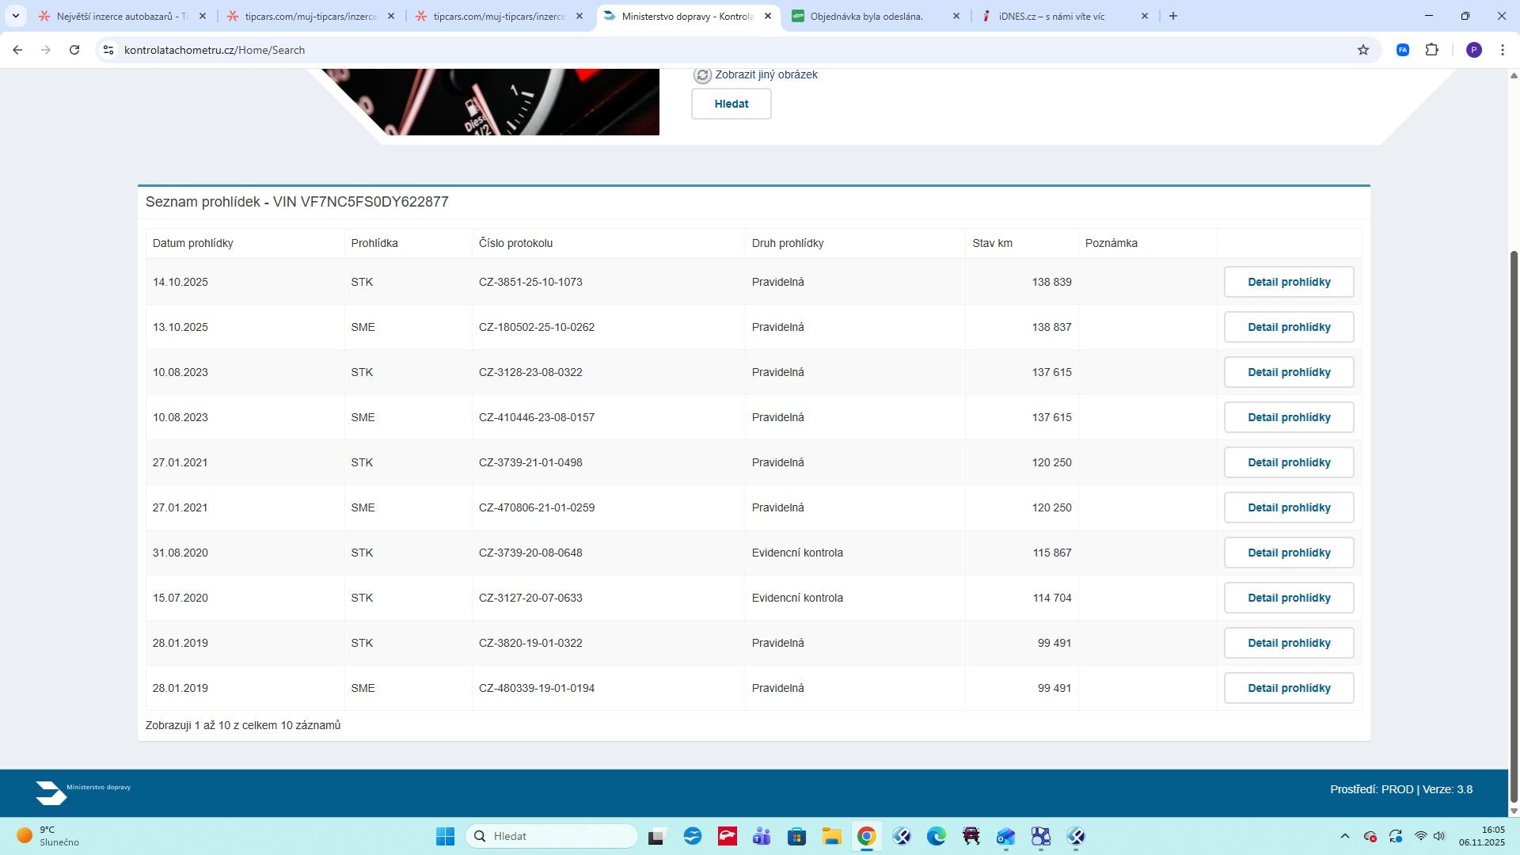
Task: Switch to the iDNES.cz tab
Action: (1051, 16)
